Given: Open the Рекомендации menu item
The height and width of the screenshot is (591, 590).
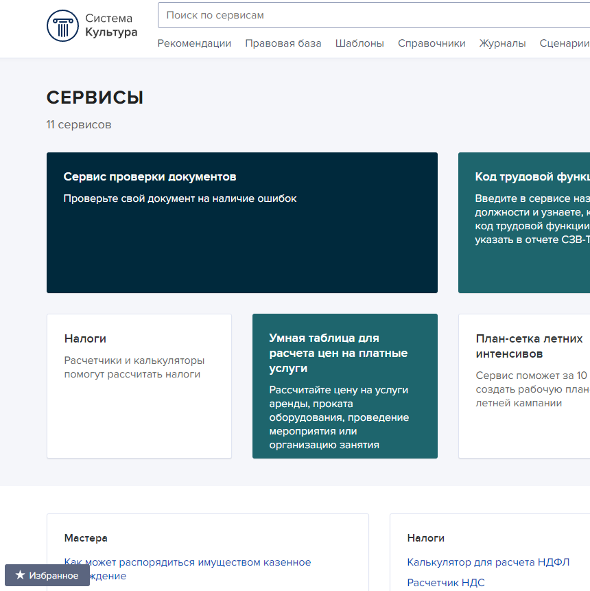Looking at the screenshot, I should 194,43.
